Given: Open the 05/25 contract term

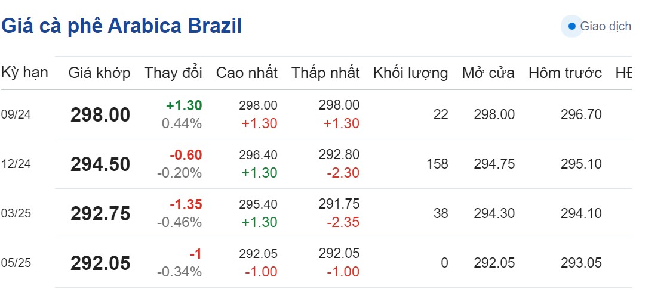Looking at the screenshot, I should tap(16, 263).
